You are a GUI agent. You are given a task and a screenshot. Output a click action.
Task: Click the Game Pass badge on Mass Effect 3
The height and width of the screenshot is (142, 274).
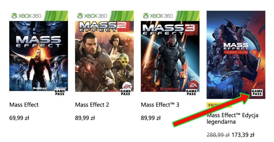coord(191,92)
